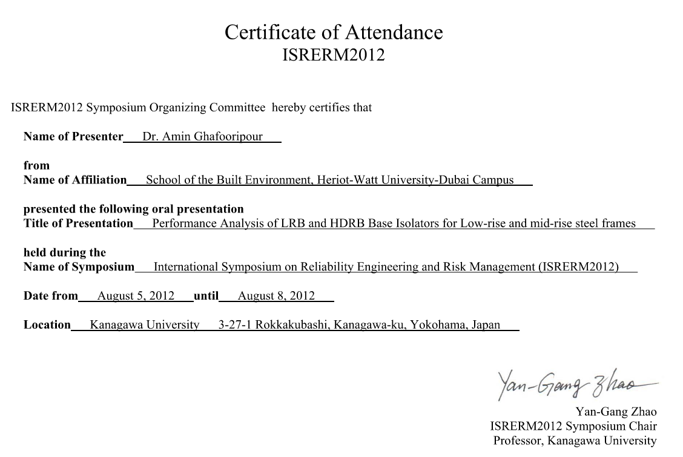The height and width of the screenshot is (457, 683).
Task: Click the 'Name of Affiliation' label
Action: [x=75, y=180]
